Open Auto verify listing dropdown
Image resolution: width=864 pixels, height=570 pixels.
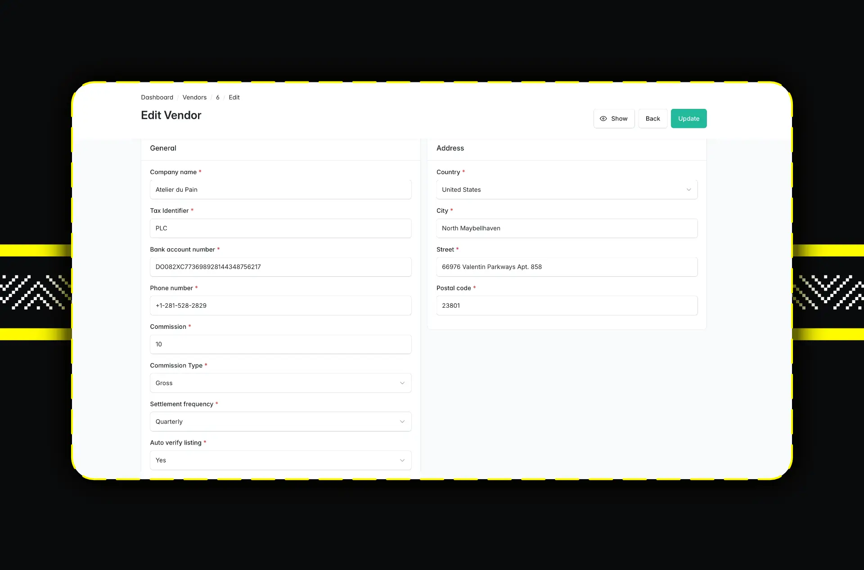coord(280,460)
